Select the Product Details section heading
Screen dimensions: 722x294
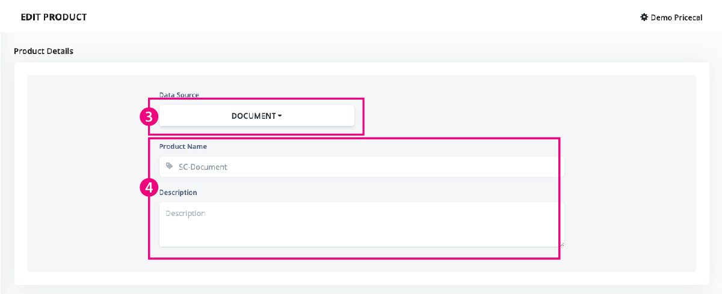click(43, 51)
